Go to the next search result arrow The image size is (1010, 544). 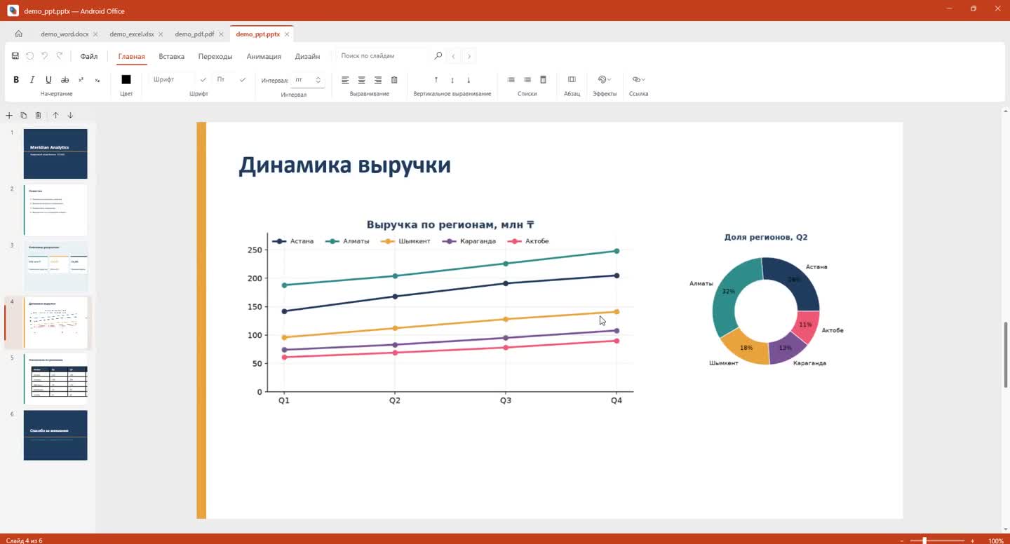click(x=469, y=56)
